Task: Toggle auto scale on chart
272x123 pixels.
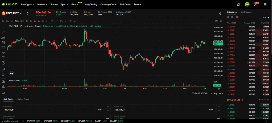Action: point(220,93)
